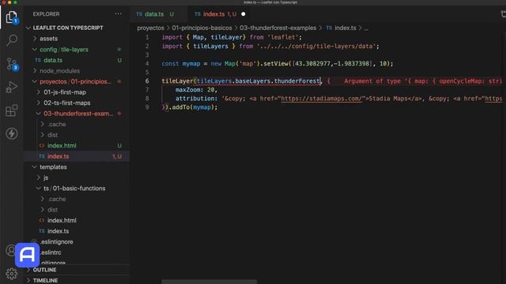Open the Explorer view in activity bar

12,17
